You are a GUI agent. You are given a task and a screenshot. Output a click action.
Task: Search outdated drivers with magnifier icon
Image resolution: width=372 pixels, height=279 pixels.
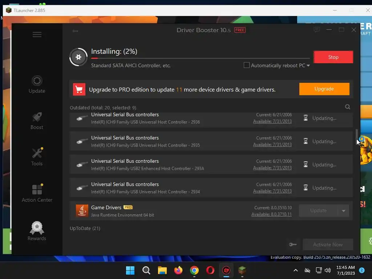[348, 107]
